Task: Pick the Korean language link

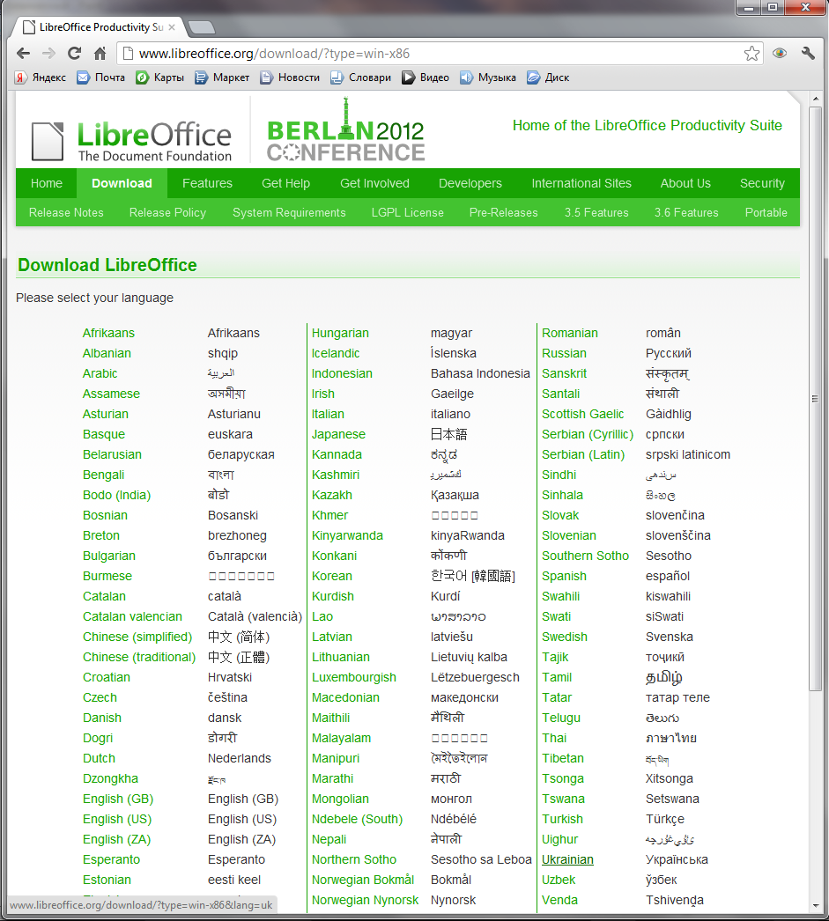Action: pyautogui.click(x=332, y=576)
